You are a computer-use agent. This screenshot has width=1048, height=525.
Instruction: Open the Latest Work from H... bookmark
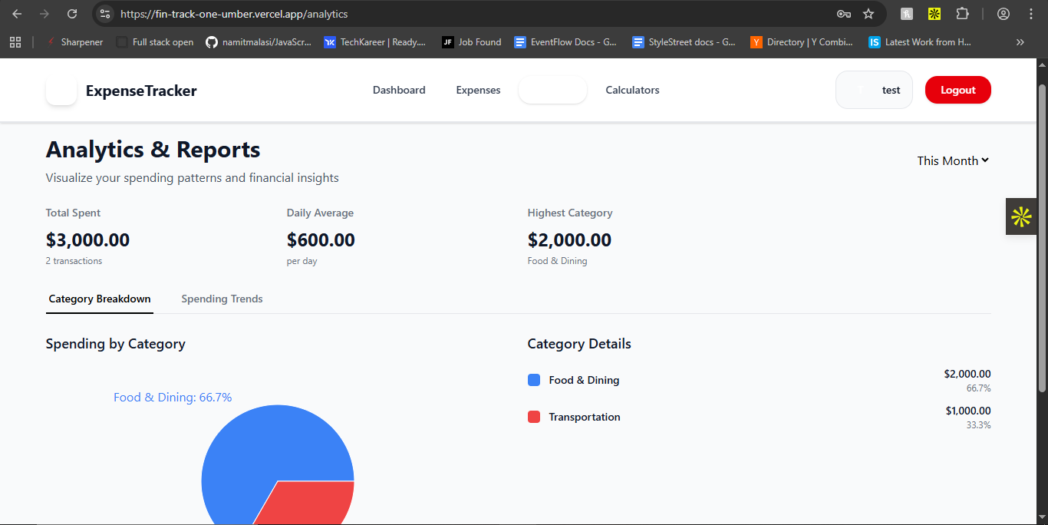click(921, 42)
